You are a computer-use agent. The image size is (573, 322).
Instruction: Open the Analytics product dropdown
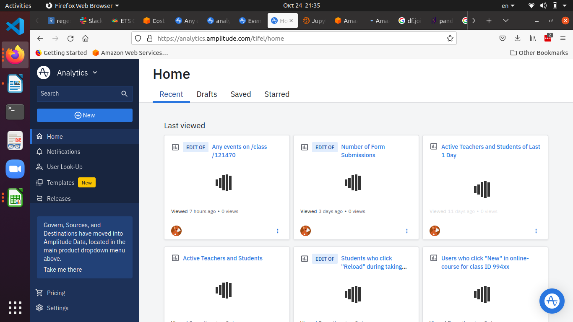pos(77,73)
